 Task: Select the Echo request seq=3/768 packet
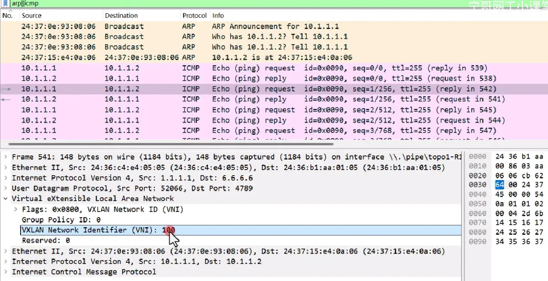(274, 130)
